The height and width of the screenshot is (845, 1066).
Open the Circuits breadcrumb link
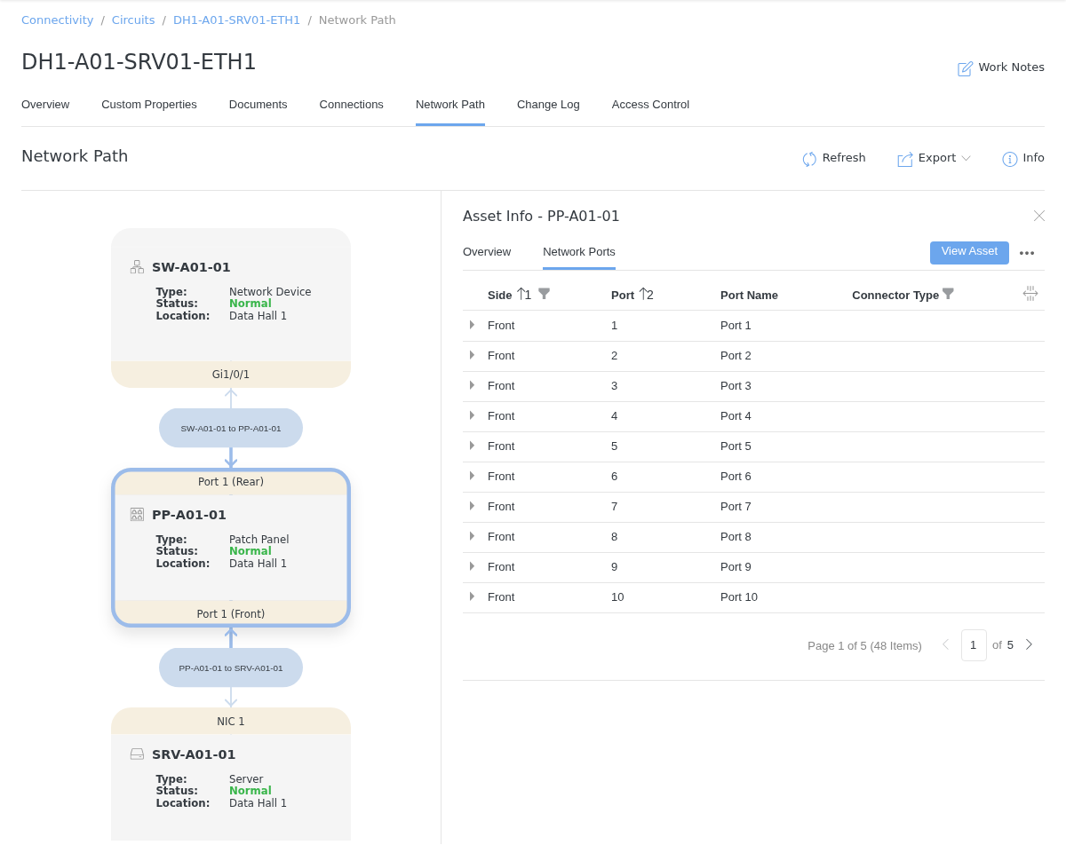(x=133, y=20)
